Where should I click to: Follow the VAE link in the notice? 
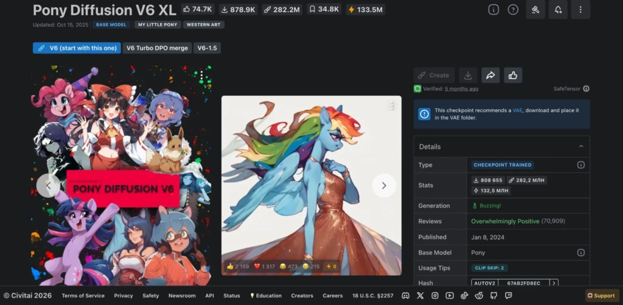click(x=517, y=111)
